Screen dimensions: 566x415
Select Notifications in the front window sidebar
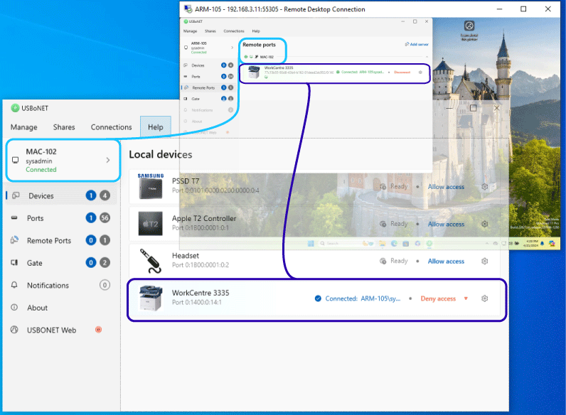tap(60, 285)
